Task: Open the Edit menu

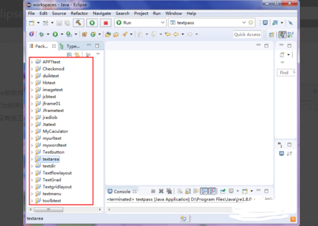Action: [43, 13]
